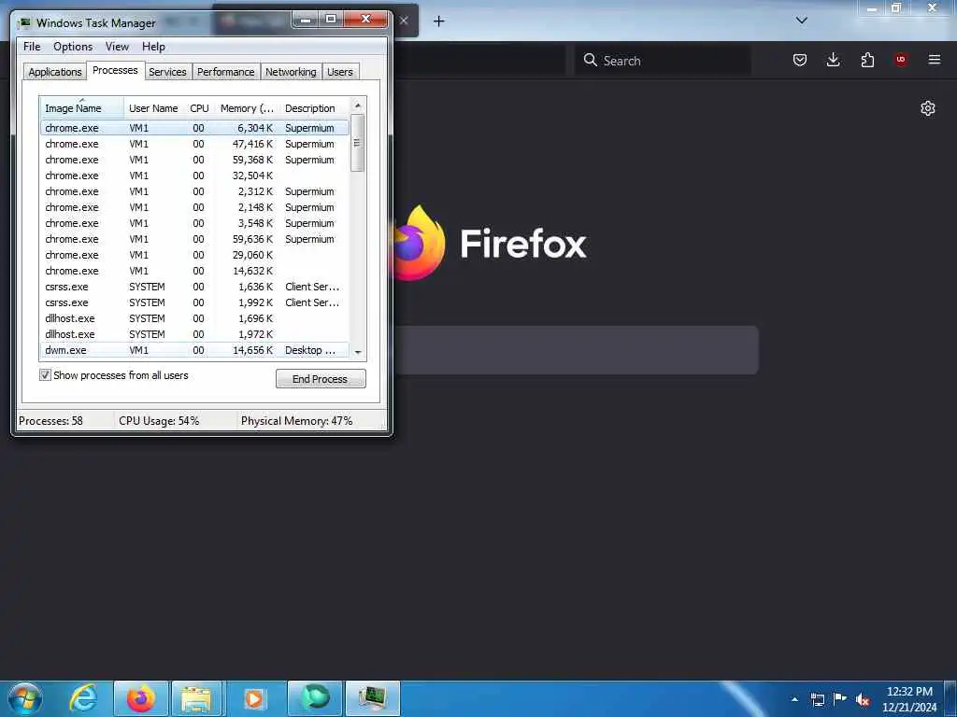
Task: Open the Task Manager View menu
Action: [117, 47]
